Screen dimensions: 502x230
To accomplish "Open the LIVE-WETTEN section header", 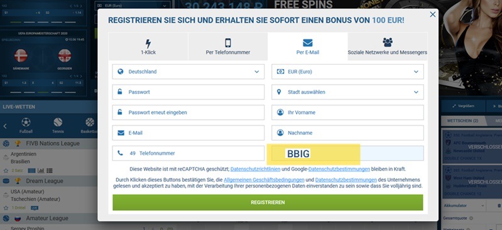I will pos(48,107).
